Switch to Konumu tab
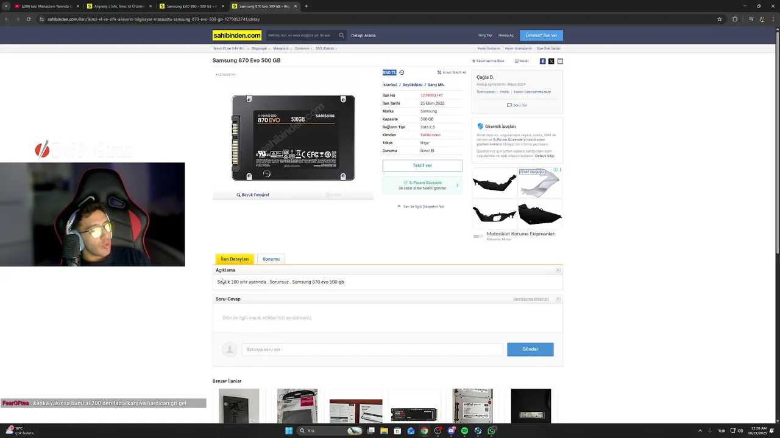Screen dimensions: 780x438 point(271,259)
